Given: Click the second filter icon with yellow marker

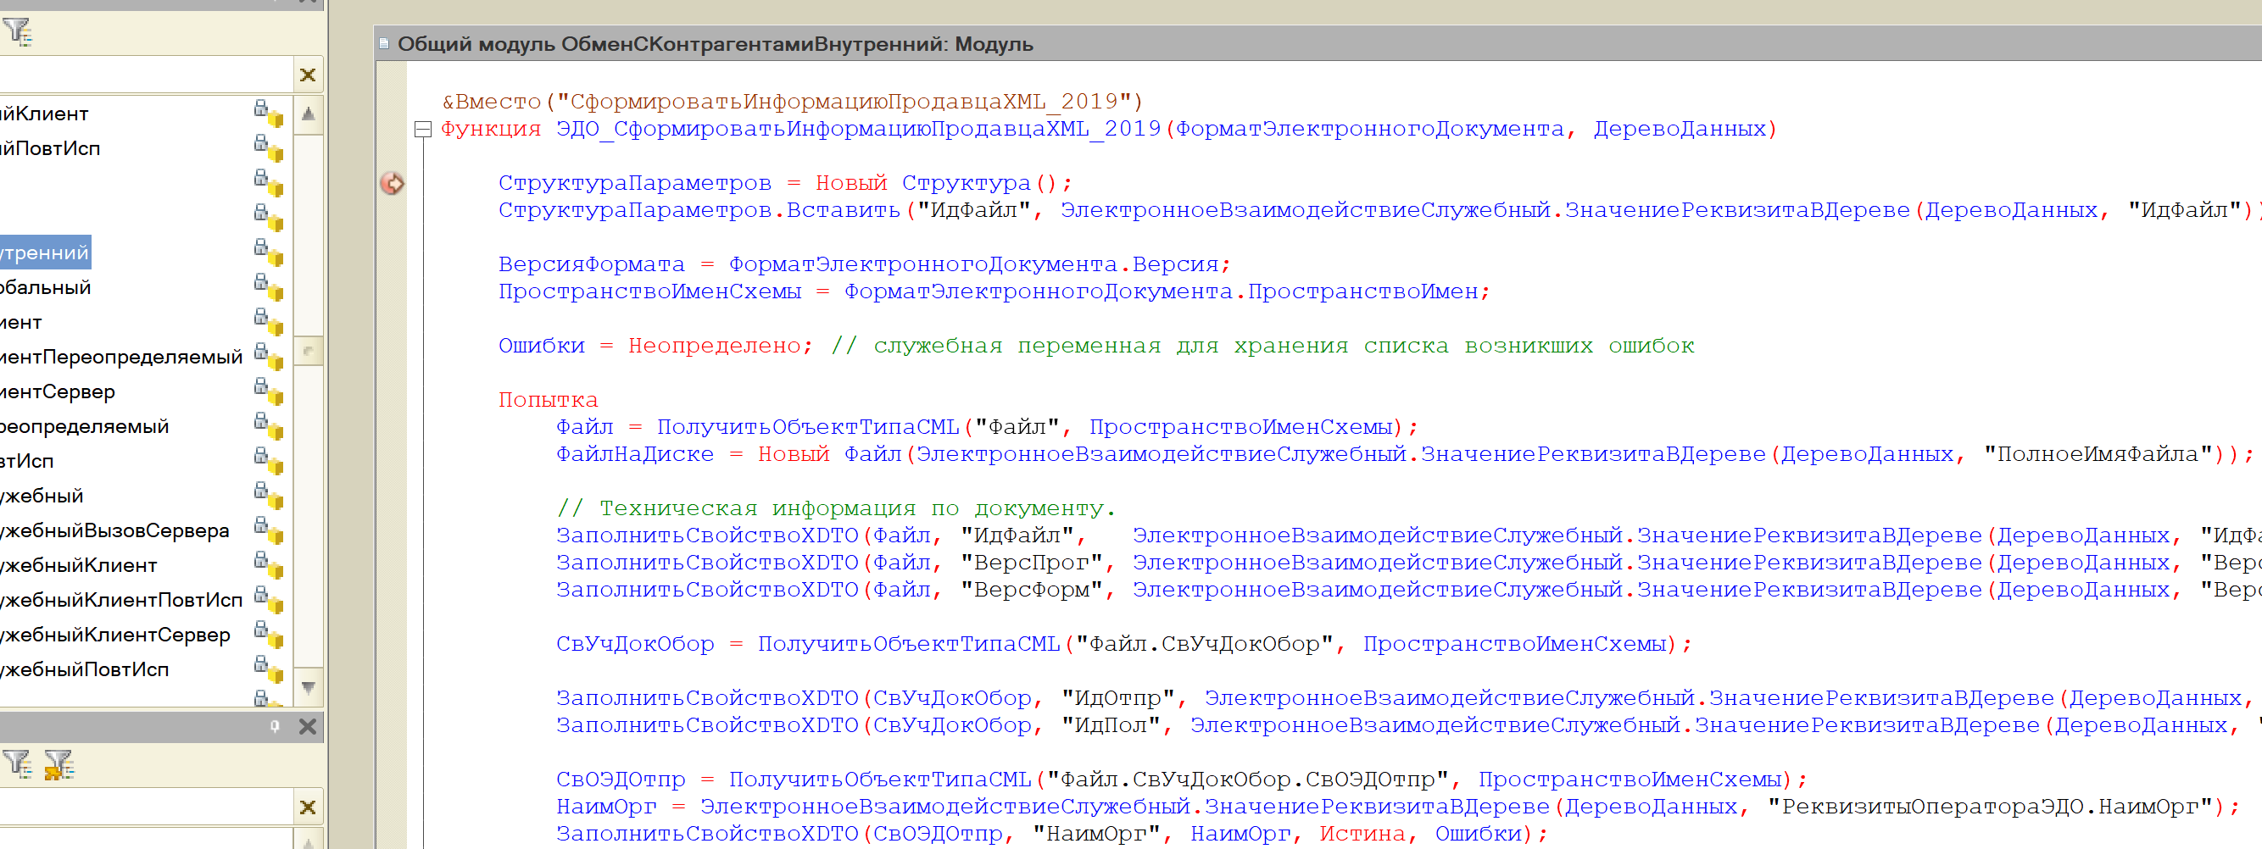Looking at the screenshot, I should (58, 765).
